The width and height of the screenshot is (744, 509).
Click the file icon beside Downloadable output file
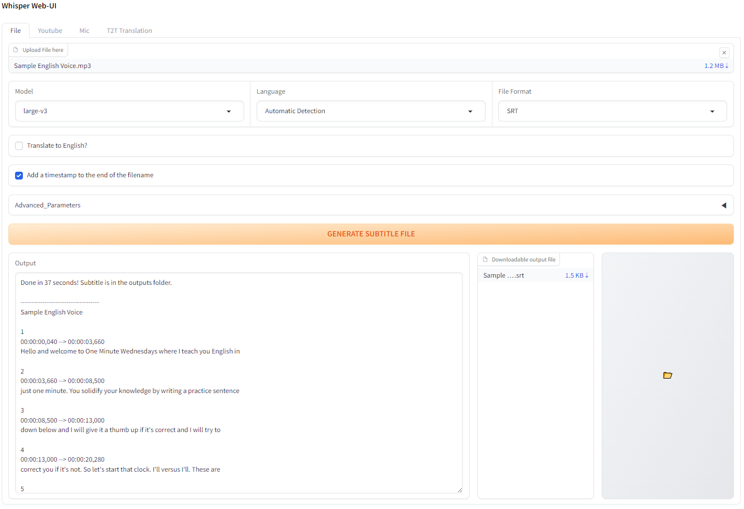pos(485,259)
